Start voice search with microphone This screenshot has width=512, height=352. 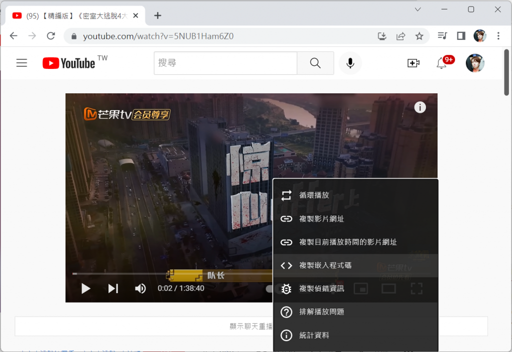350,63
